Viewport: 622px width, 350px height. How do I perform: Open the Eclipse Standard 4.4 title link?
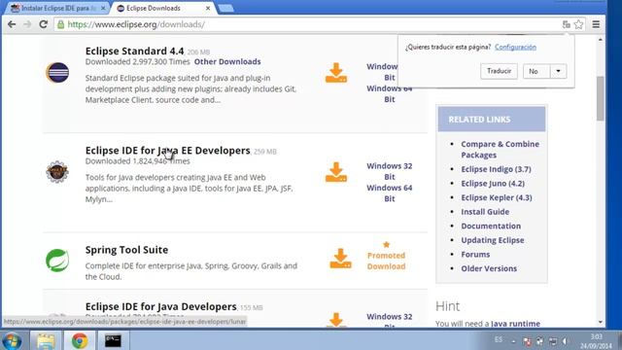134,51
